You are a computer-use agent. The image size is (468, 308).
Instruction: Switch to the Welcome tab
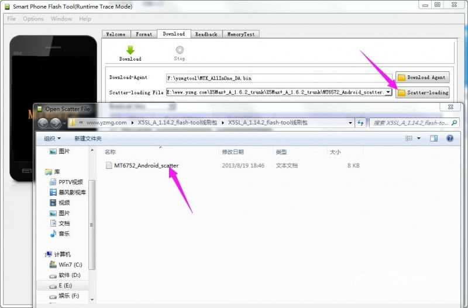click(x=116, y=34)
